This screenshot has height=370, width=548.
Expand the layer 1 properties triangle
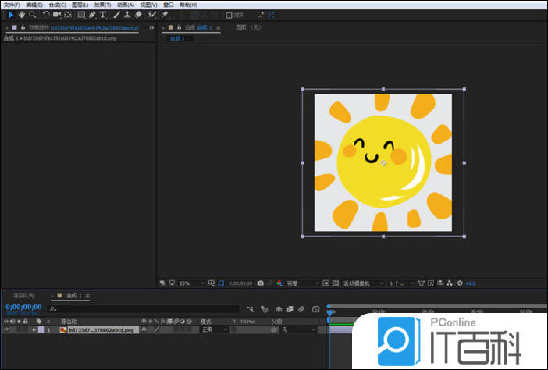[34, 330]
